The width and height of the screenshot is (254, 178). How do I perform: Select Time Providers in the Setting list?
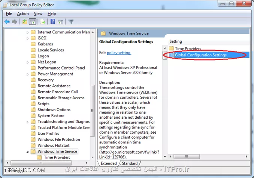pyautogui.click(x=188, y=48)
